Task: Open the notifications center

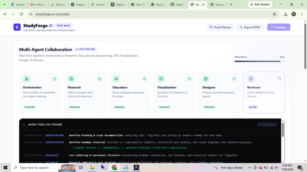Action: pyautogui.click(x=300, y=167)
